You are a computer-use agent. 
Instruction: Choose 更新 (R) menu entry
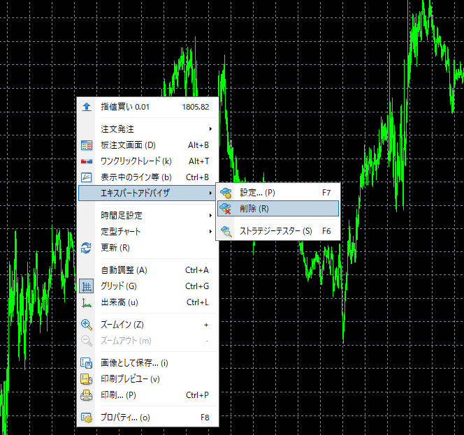147,247
